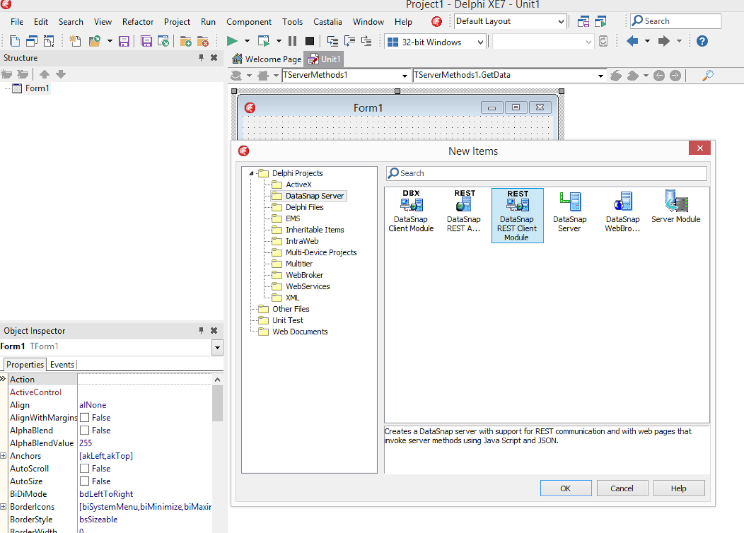This screenshot has width=744, height=533.
Task: Toggle AutoScroll checkbox
Action: click(85, 468)
